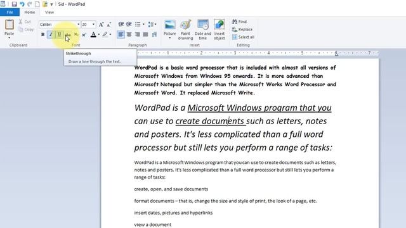This screenshot has height=228, width=406.
Task: Open the Paragraph settings dialog icon
Action: click(x=154, y=34)
